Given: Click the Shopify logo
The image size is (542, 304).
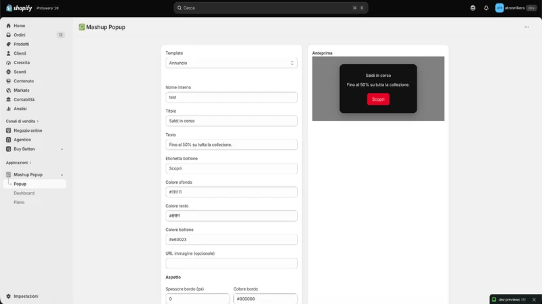Looking at the screenshot, I should 19,8.
